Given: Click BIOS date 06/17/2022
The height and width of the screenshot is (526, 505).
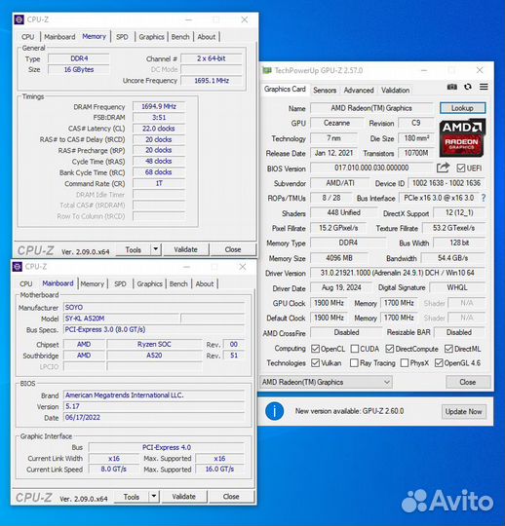Looking at the screenshot, I should tap(154, 417).
